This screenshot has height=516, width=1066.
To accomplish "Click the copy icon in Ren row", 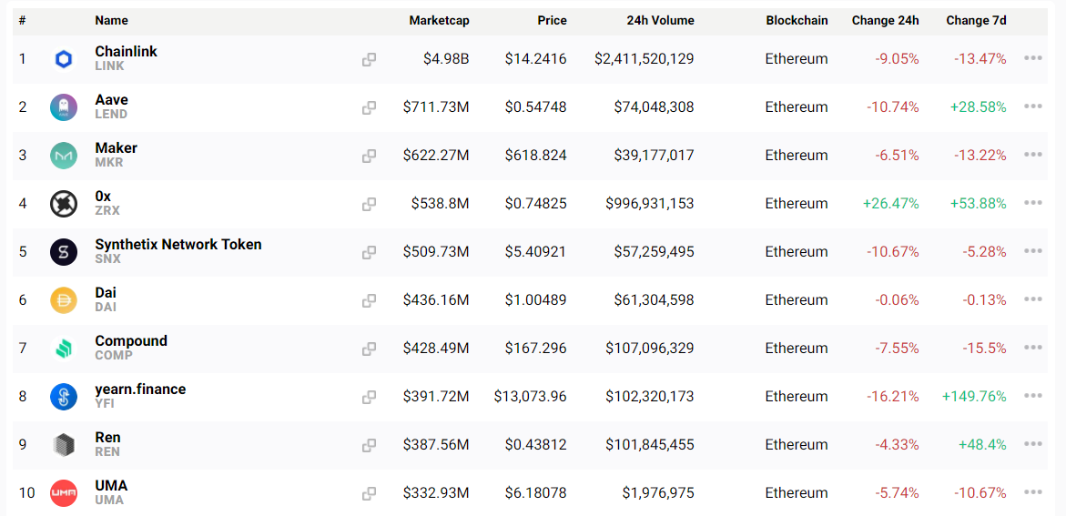I will (369, 445).
